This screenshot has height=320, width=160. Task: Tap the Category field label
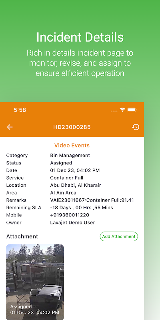click(17, 156)
